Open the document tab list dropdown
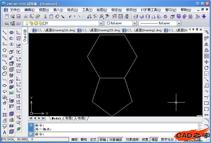Screen dimensions: 211x143 coord(197,29)
